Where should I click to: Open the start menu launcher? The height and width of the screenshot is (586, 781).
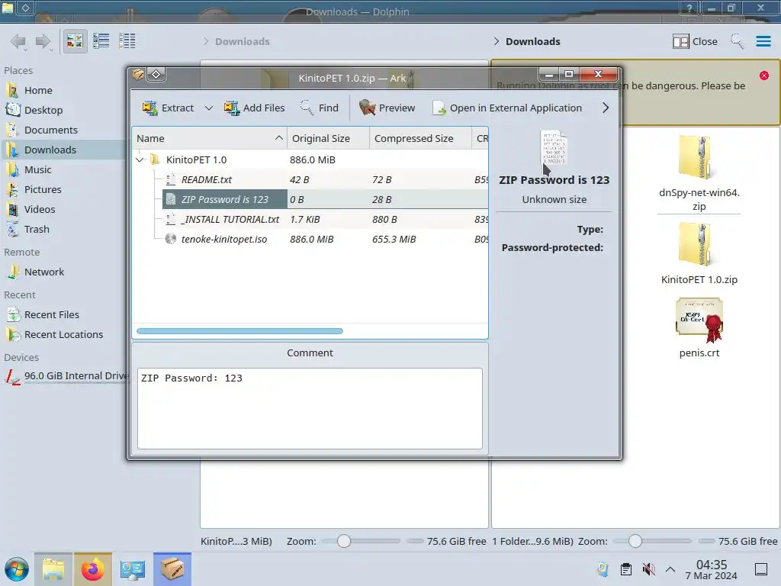(17, 569)
